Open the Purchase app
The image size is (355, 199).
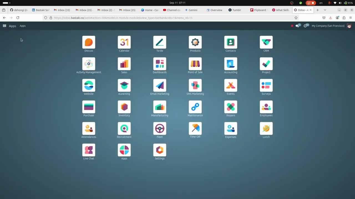(x=89, y=107)
